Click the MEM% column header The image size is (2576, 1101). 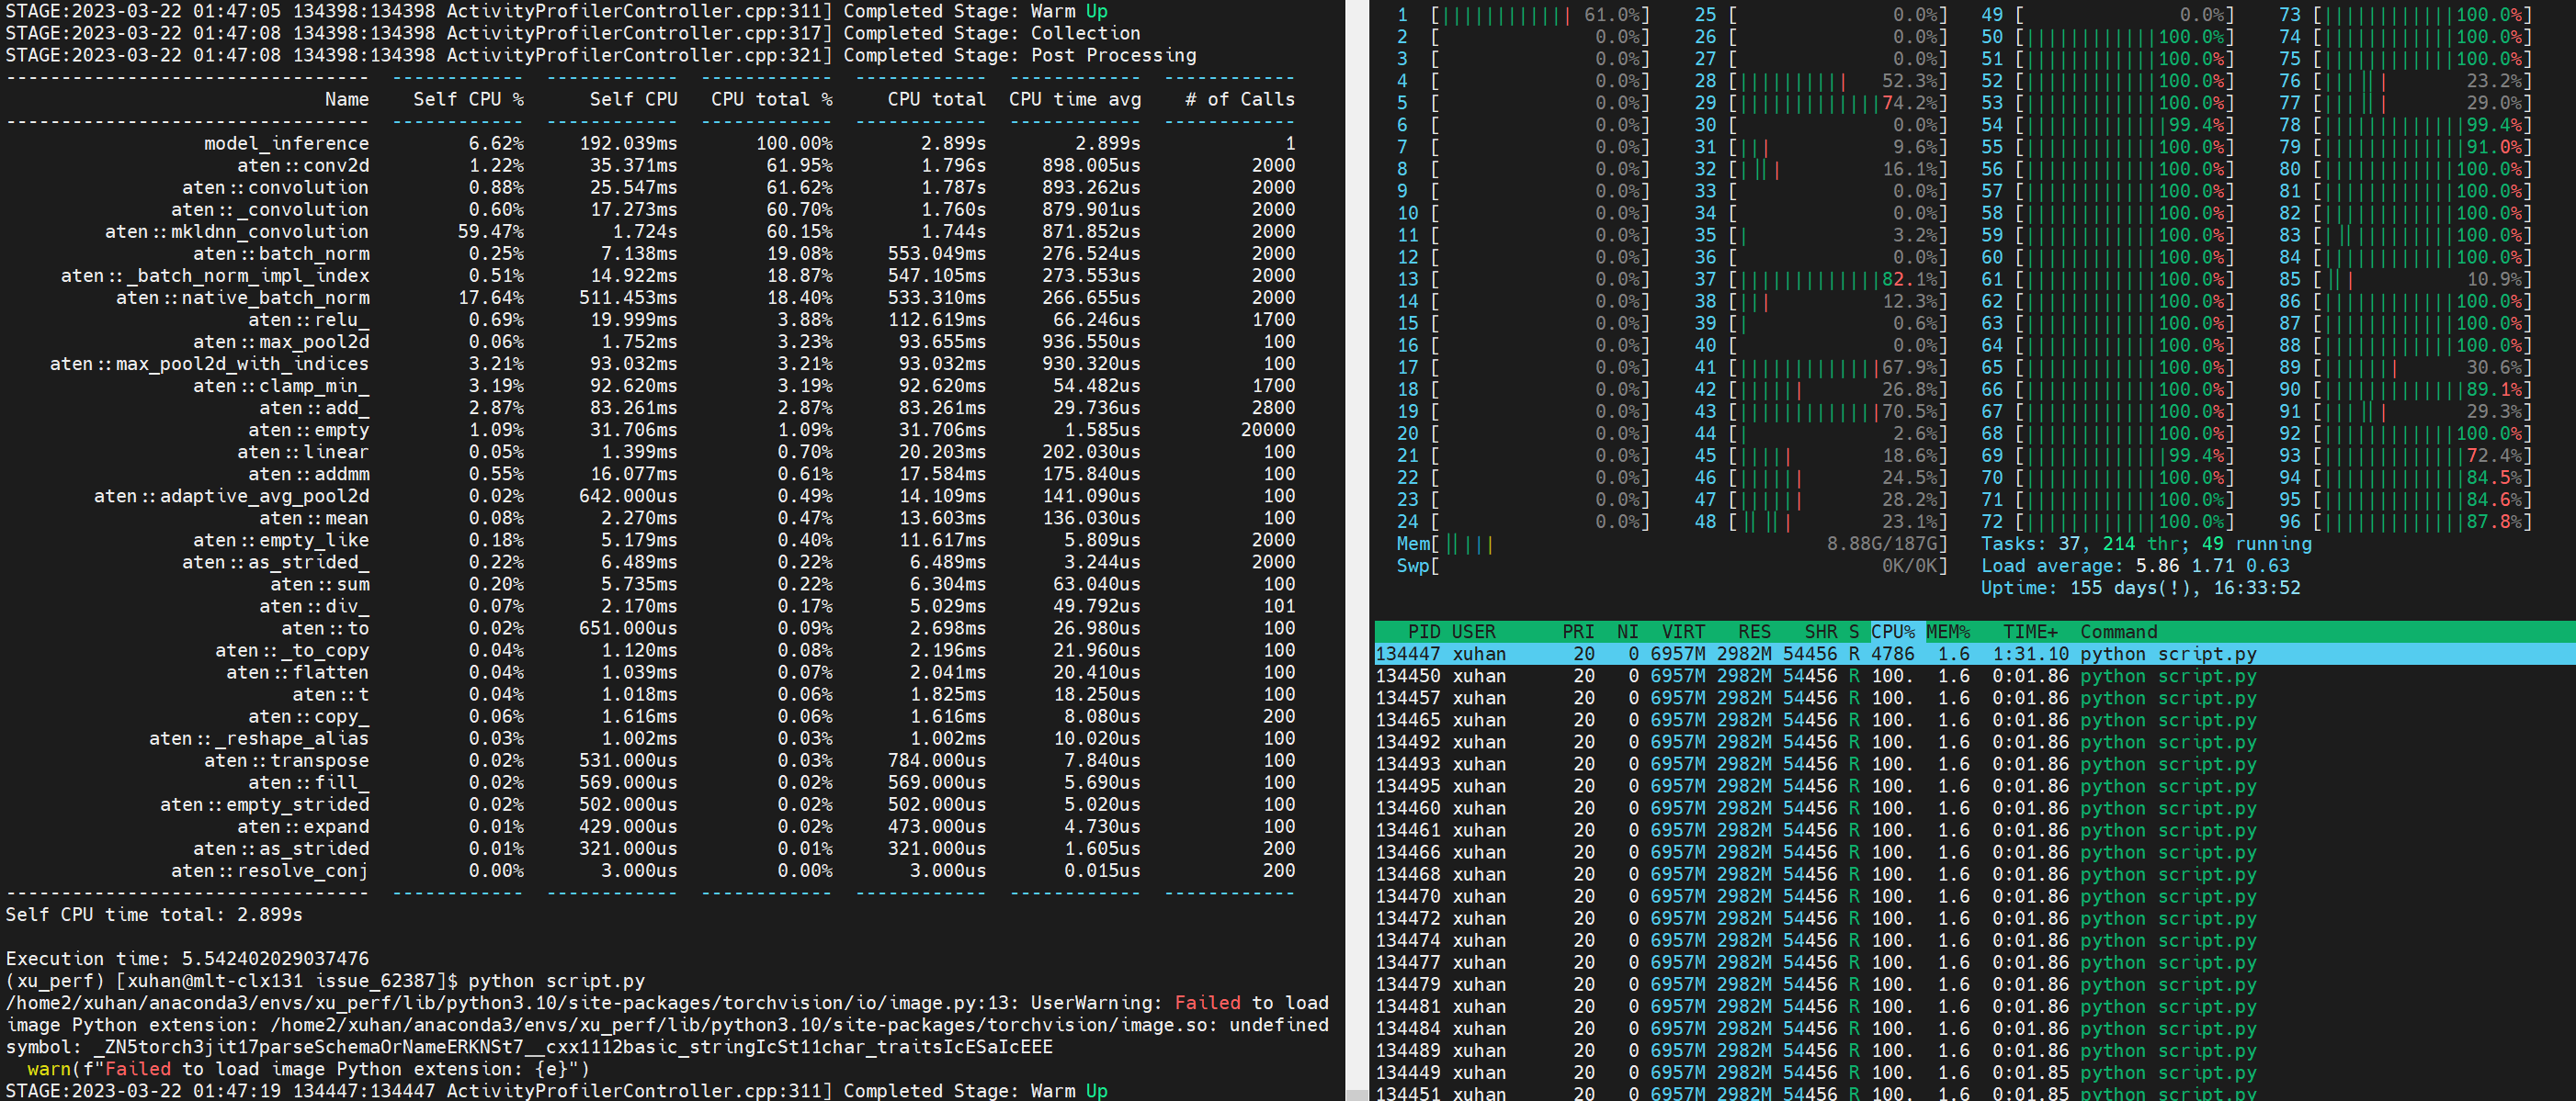[x=1950, y=632]
